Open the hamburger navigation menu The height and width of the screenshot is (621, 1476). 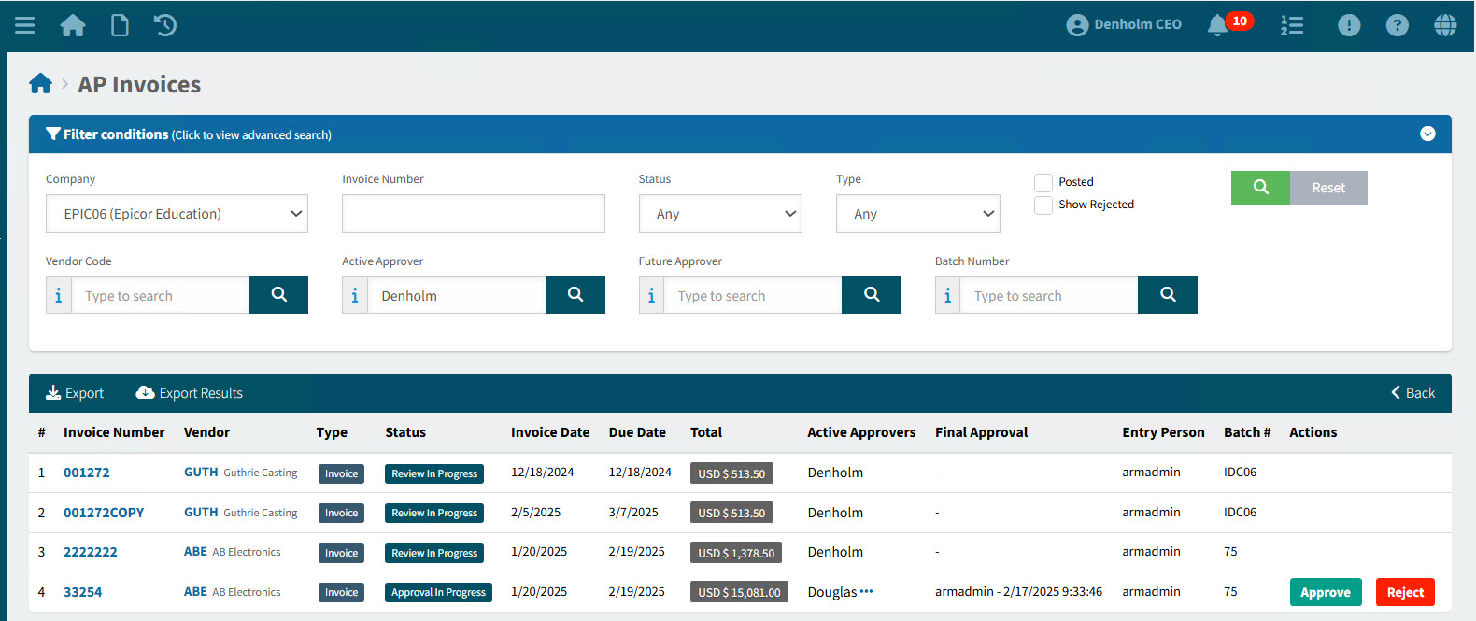[x=25, y=25]
